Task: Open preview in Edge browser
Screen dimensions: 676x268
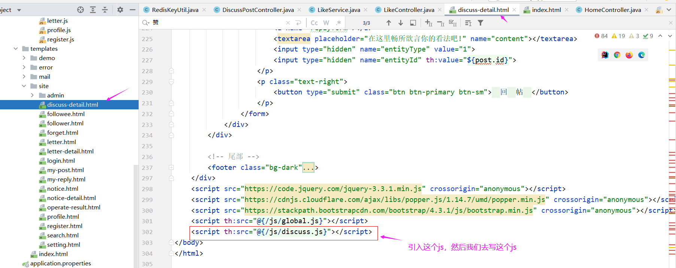Action: pyautogui.click(x=642, y=55)
